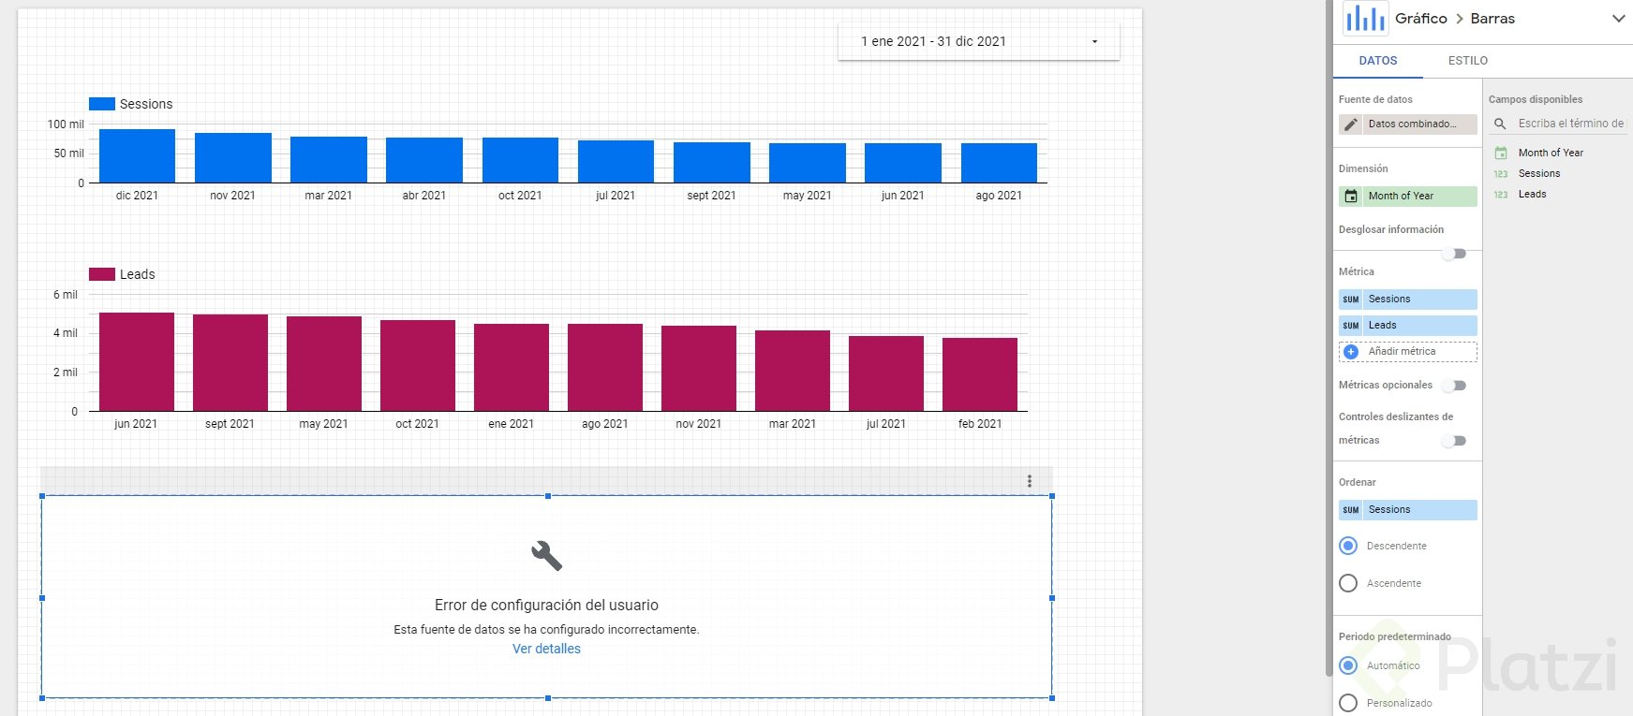The image size is (1633, 716).
Task: Toggle Controles deslizantes de métricas switch
Action: click(x=1454, y=441)
